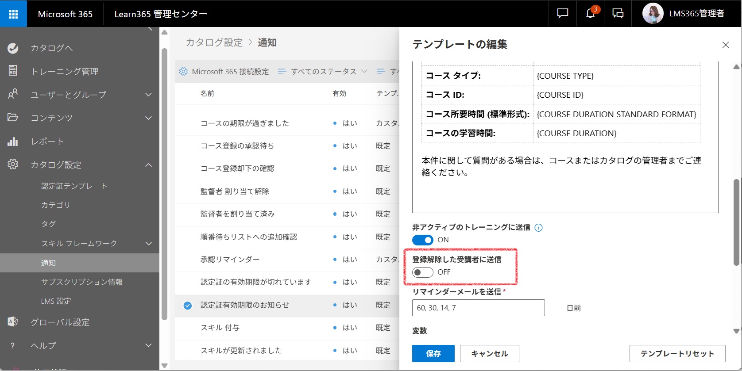Expand コンテンツ menu chevron
Image resolution: width=742 pixels, height=371 pixels.
coord(149,118)
